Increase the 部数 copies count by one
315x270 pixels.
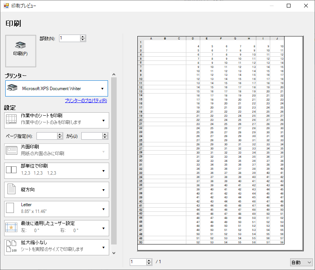83,36
